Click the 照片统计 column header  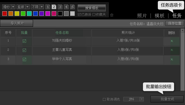pos(128,33)
